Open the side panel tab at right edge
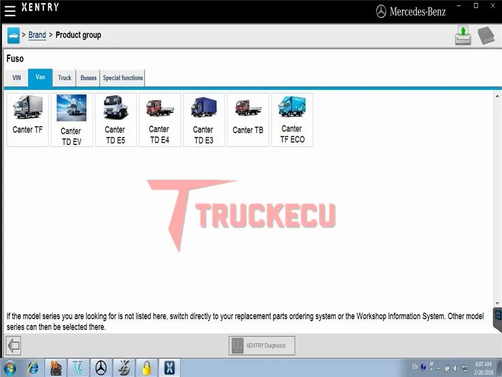This screenshot has height=377, width=502. (x=498, y=320)
